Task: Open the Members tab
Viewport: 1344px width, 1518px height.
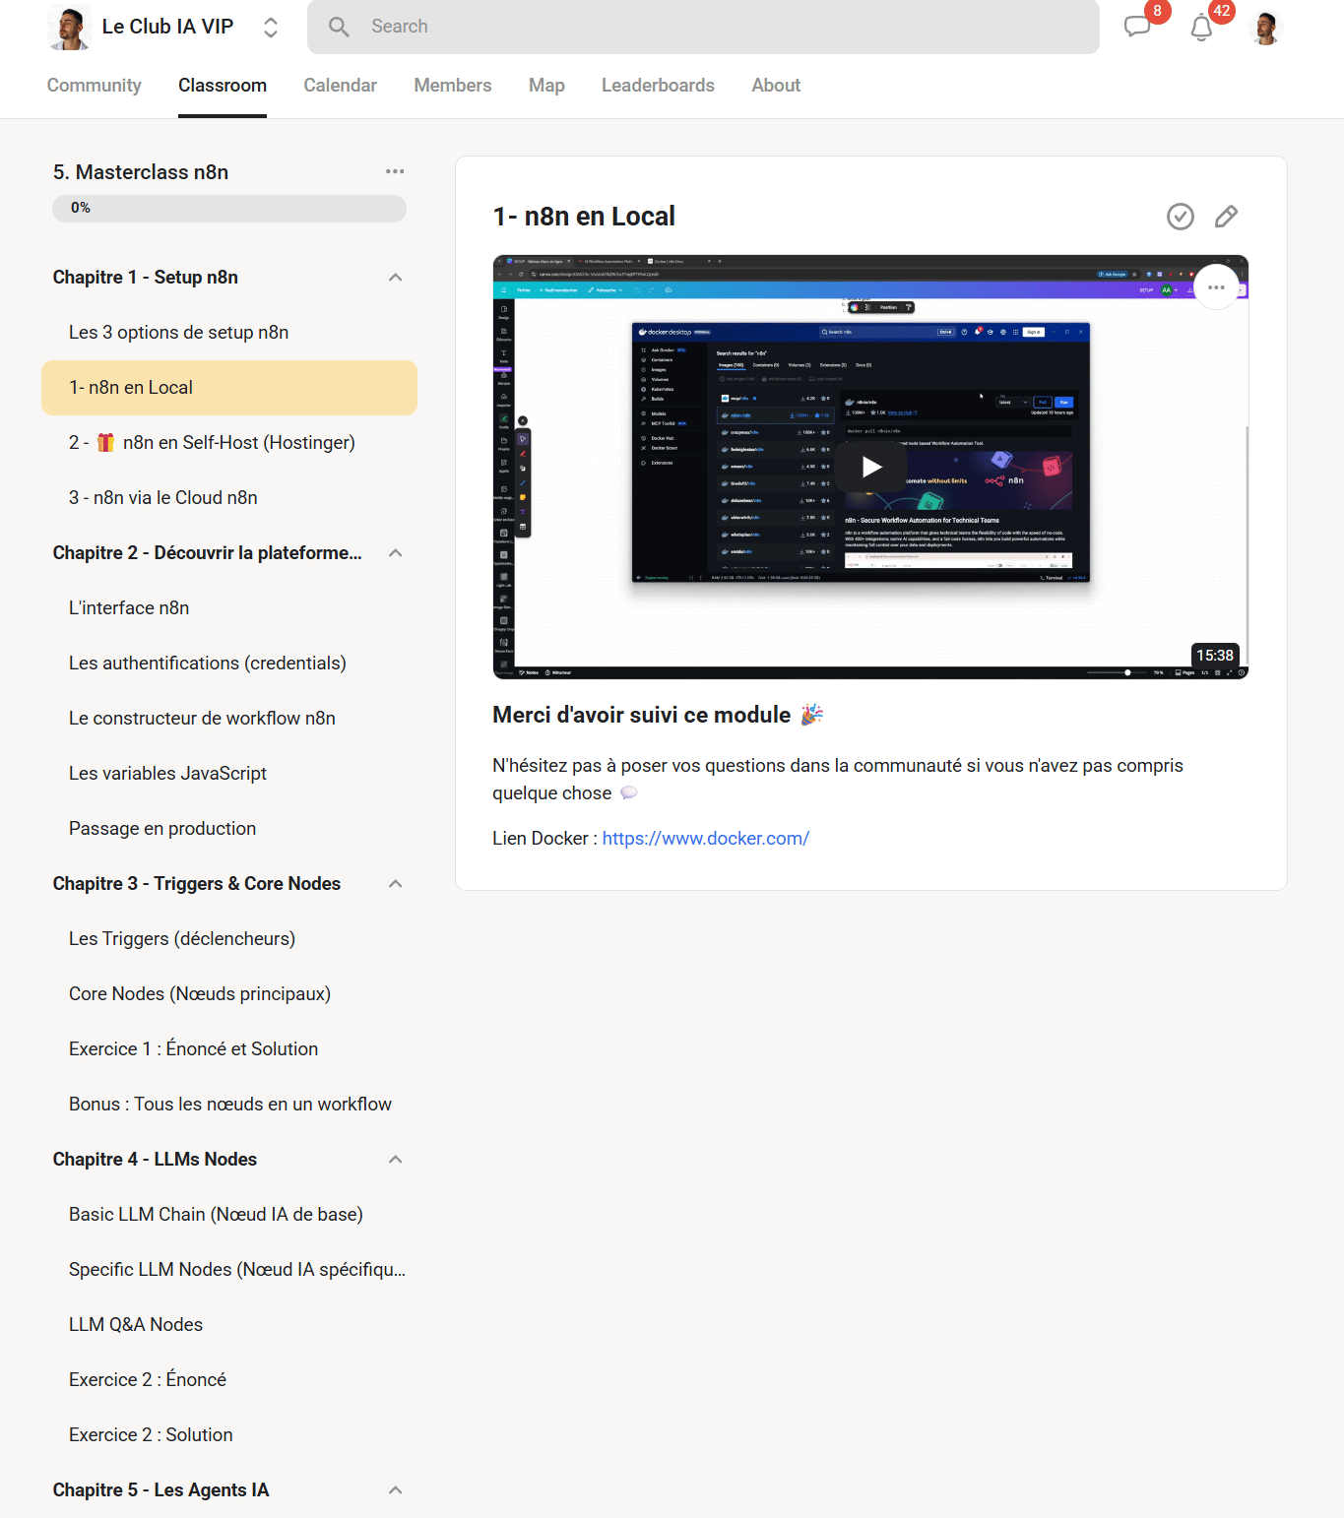Action: tap(453, 86)
